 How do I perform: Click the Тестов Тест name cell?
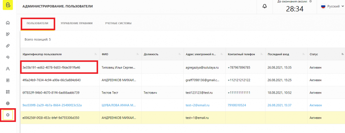point(110,93)
